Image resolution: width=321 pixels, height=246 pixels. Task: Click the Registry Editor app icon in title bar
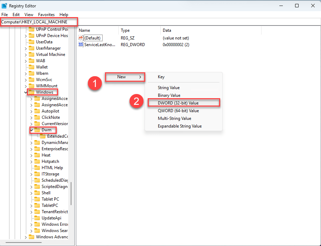5,6
